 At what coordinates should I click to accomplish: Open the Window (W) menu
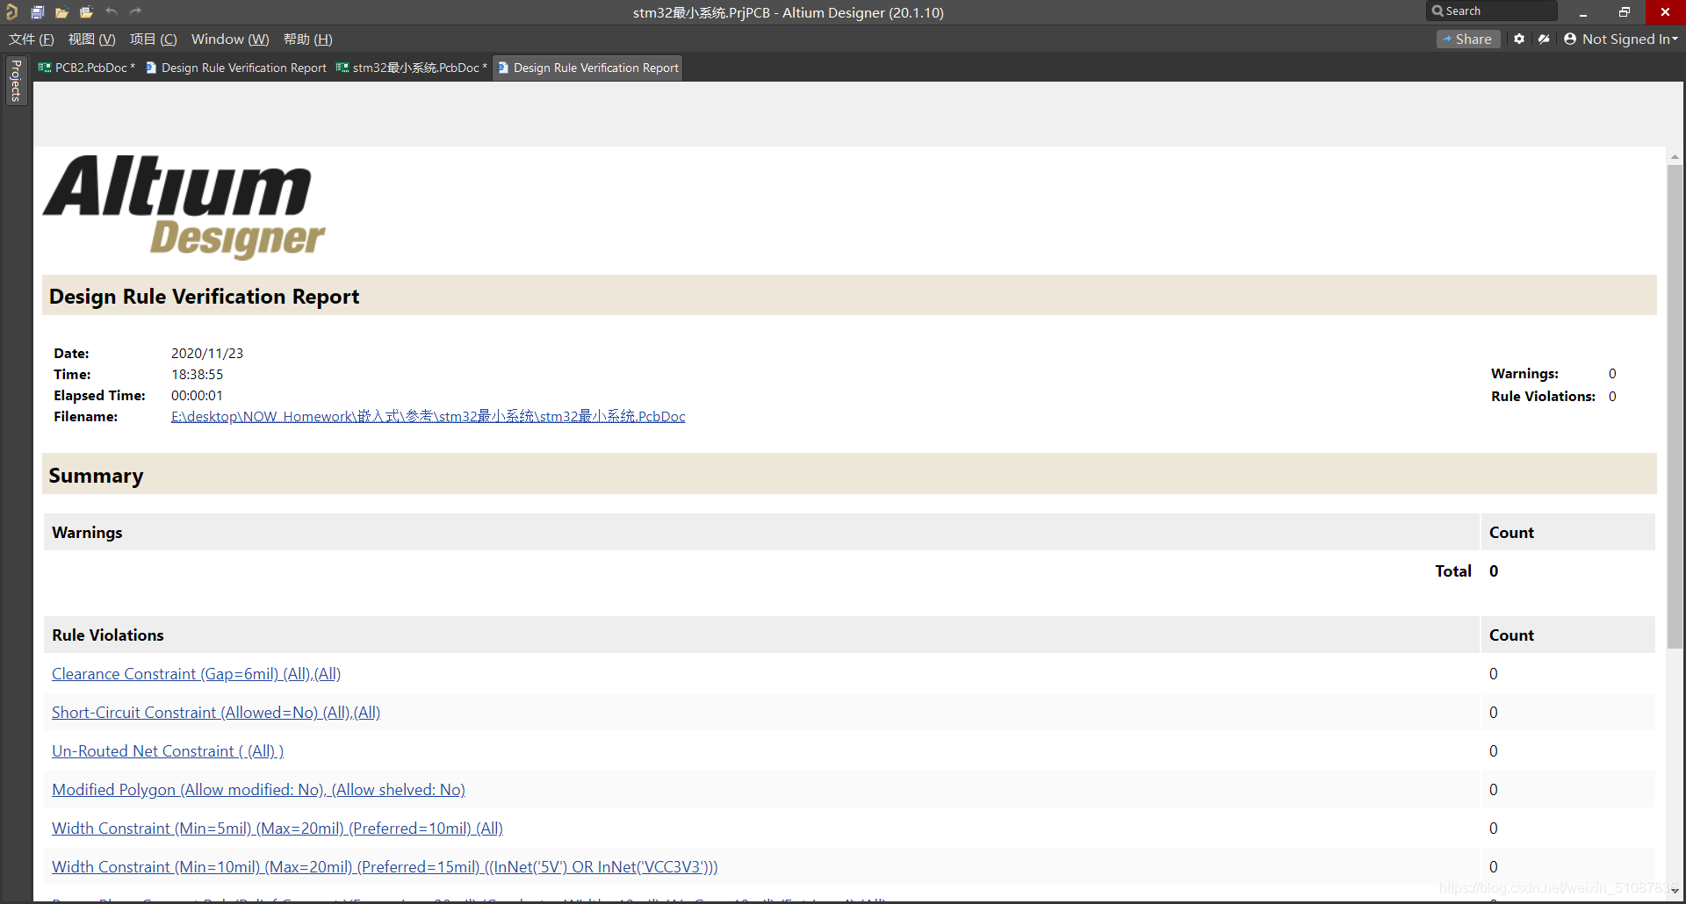tap(230, 39)
